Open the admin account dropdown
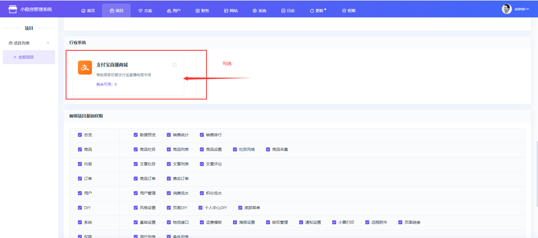This screenshot has height=238, width=538. [x=521, y=9]
